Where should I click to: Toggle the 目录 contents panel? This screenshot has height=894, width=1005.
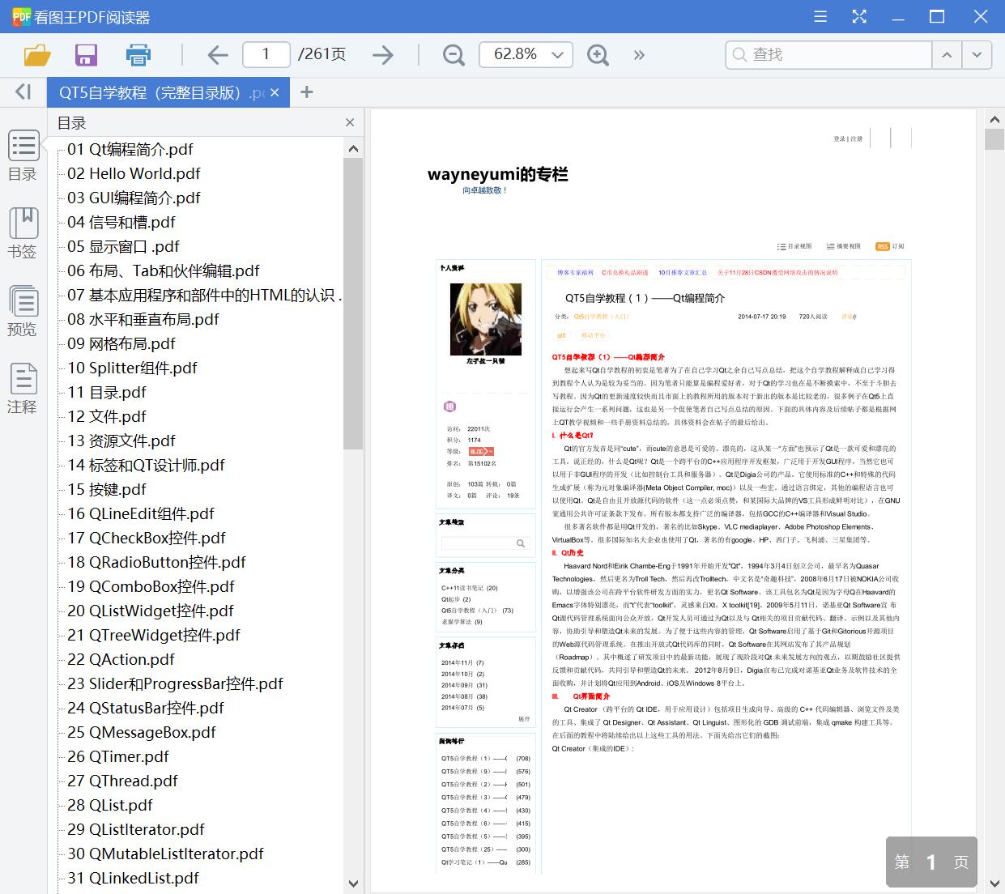pyautogui.click(x=23, y=155)
